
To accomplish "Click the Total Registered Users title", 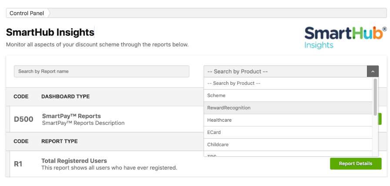I will tap(74, 161).
